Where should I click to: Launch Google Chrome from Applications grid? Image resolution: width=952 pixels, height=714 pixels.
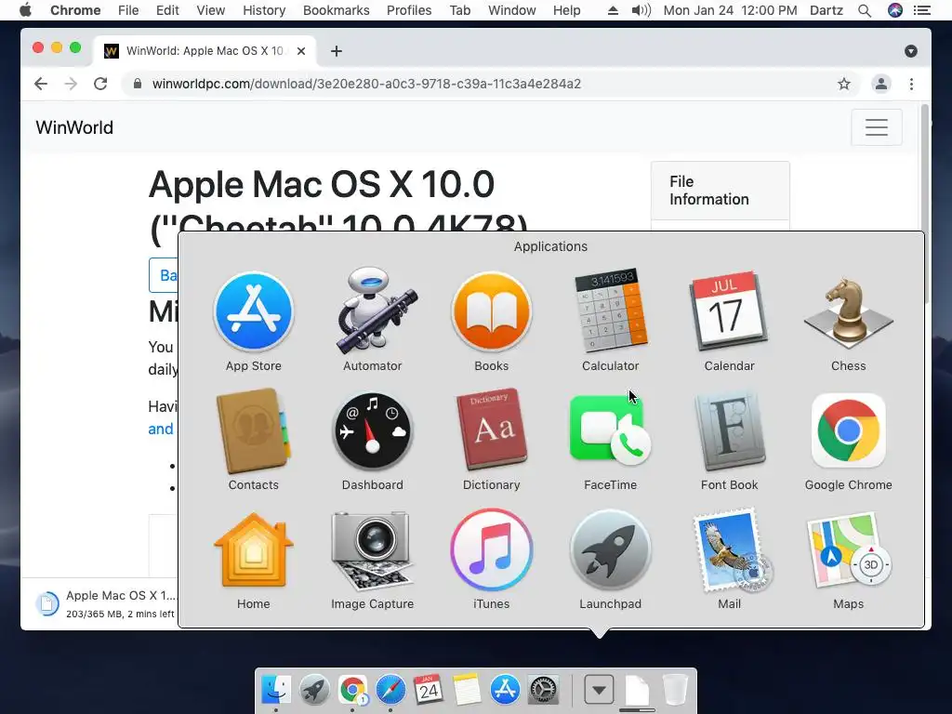point(848,431)
